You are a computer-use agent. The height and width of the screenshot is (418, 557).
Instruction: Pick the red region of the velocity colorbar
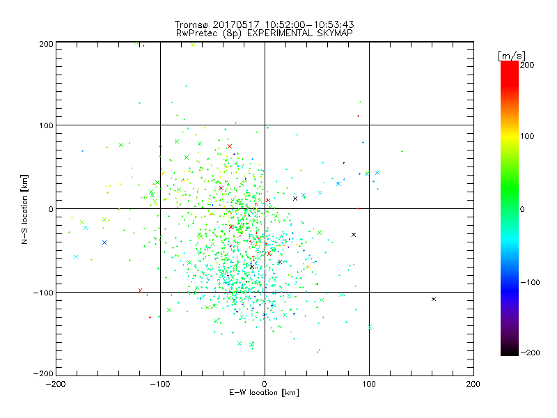[510, 73]
